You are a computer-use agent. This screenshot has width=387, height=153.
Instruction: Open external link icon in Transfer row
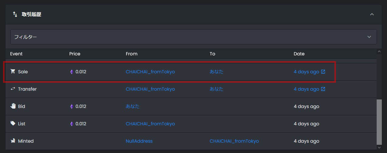(323, 89)
